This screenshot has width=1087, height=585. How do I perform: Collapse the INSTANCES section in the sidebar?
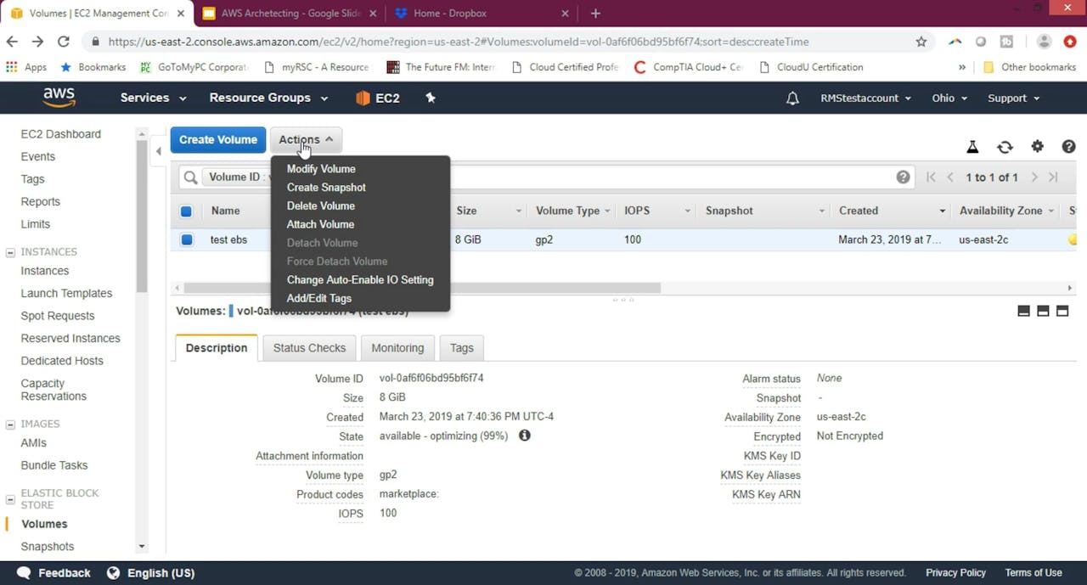tap(12, 251)
